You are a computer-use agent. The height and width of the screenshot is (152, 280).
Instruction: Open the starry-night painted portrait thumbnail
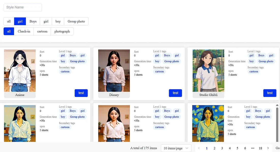[208, 123]
